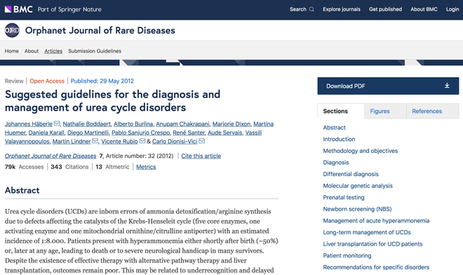Screen dimensions: 463x275
Task: Open Submission Guidelines page
Action: click(x=95, y=51)
